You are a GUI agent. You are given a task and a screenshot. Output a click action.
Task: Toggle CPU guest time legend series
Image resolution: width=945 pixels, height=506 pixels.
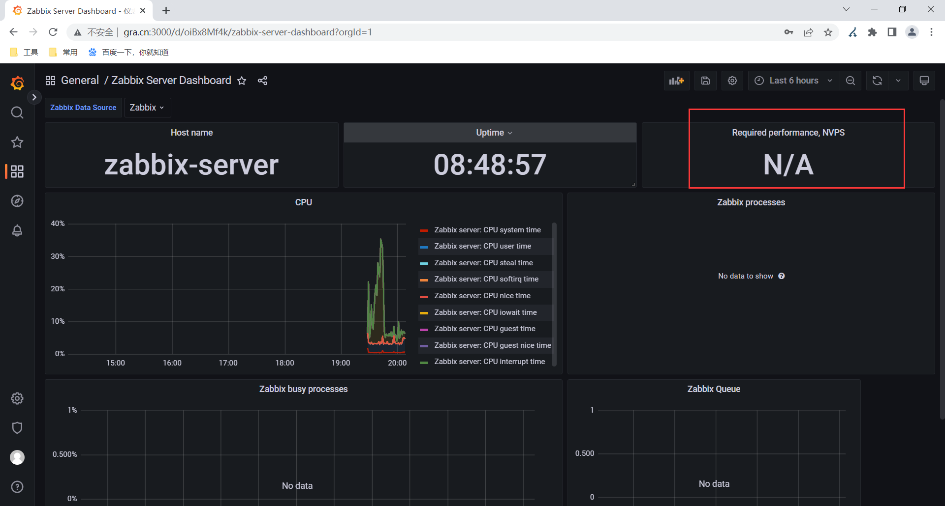pos(485,329)
